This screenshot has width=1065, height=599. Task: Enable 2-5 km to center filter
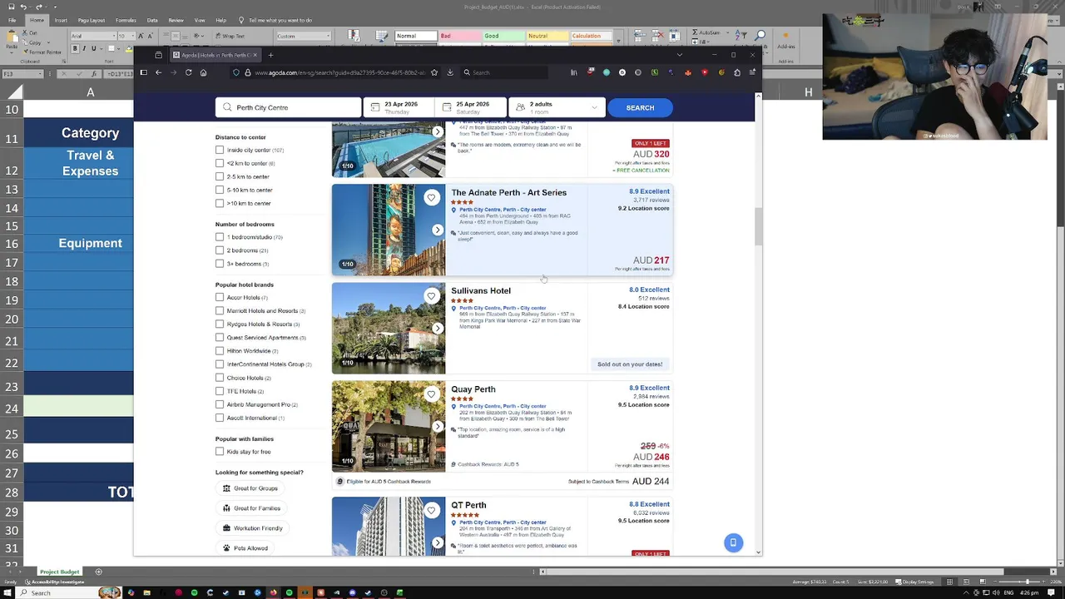(x=220, y=176)
